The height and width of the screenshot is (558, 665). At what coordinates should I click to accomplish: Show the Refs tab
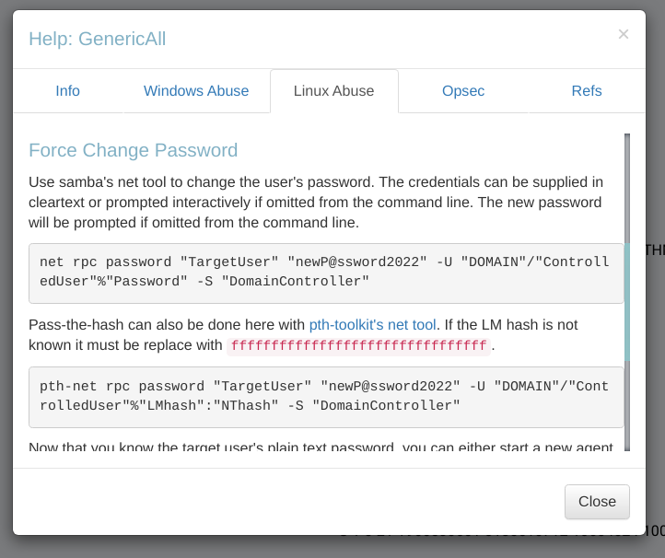587,91
